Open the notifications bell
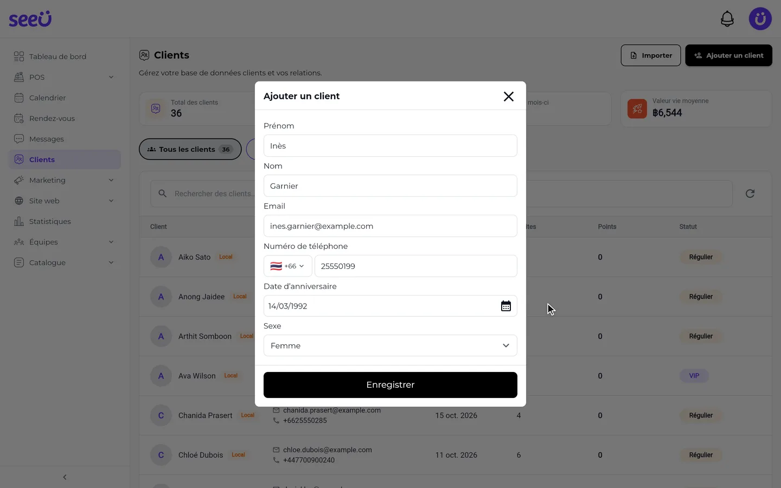781x488 pixels. (727, 19)
